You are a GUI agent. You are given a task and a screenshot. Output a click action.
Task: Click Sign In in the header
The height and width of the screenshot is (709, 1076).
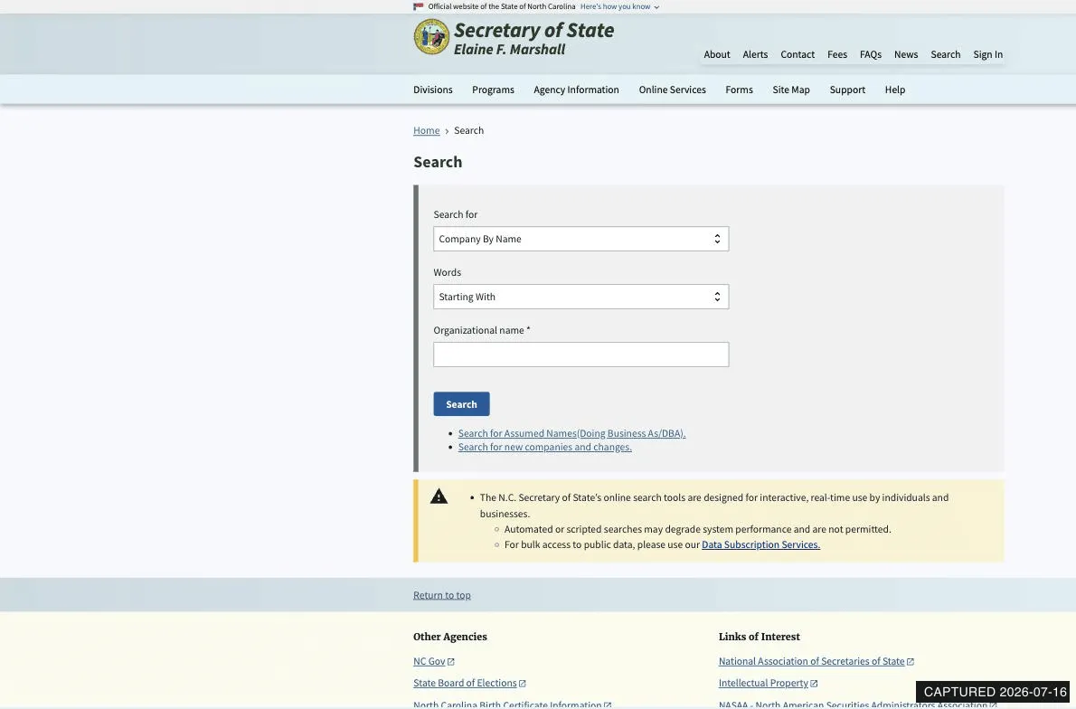987,54
